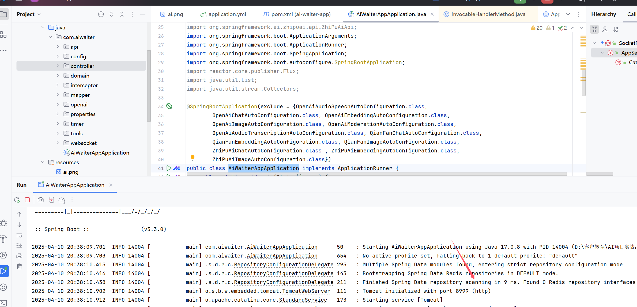Open the AiWaiterAppApplication link in log output
The image size is (637, 307).
(x=282, y=247)
